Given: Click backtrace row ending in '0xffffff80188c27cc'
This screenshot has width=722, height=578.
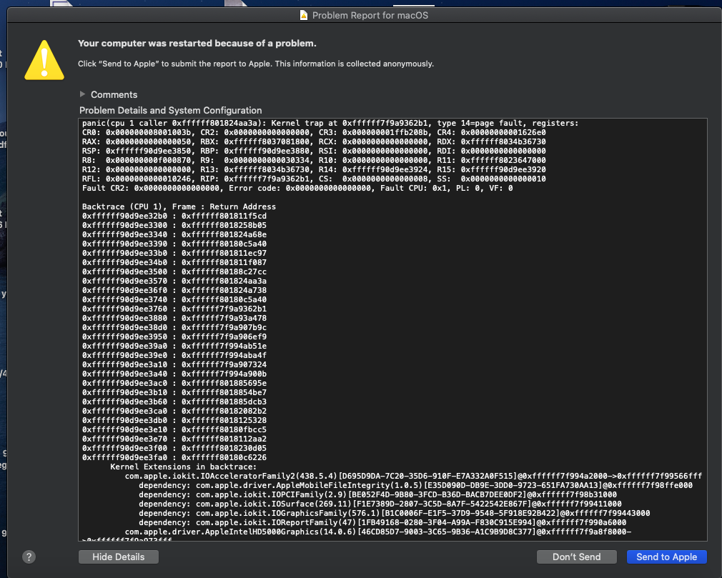Looking at the screenshot, I should (174, 271).
